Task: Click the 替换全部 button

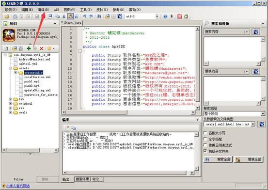Action: 249,159
